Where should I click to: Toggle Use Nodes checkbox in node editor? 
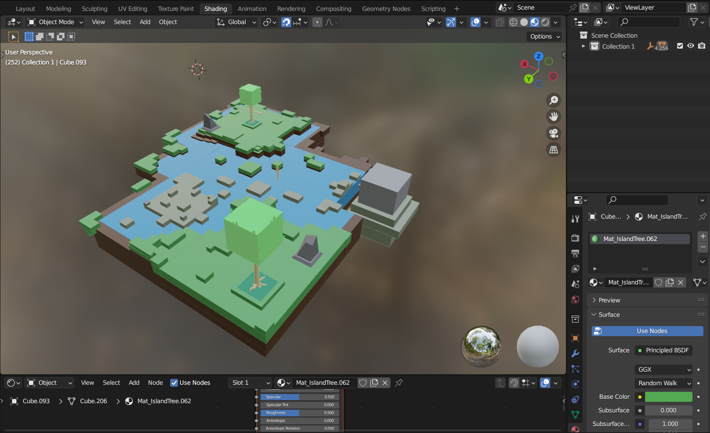[174, 383]
